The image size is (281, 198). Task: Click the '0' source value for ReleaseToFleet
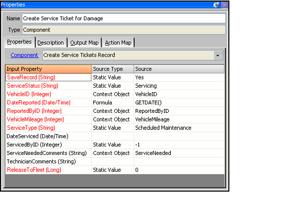coord(179,170)
